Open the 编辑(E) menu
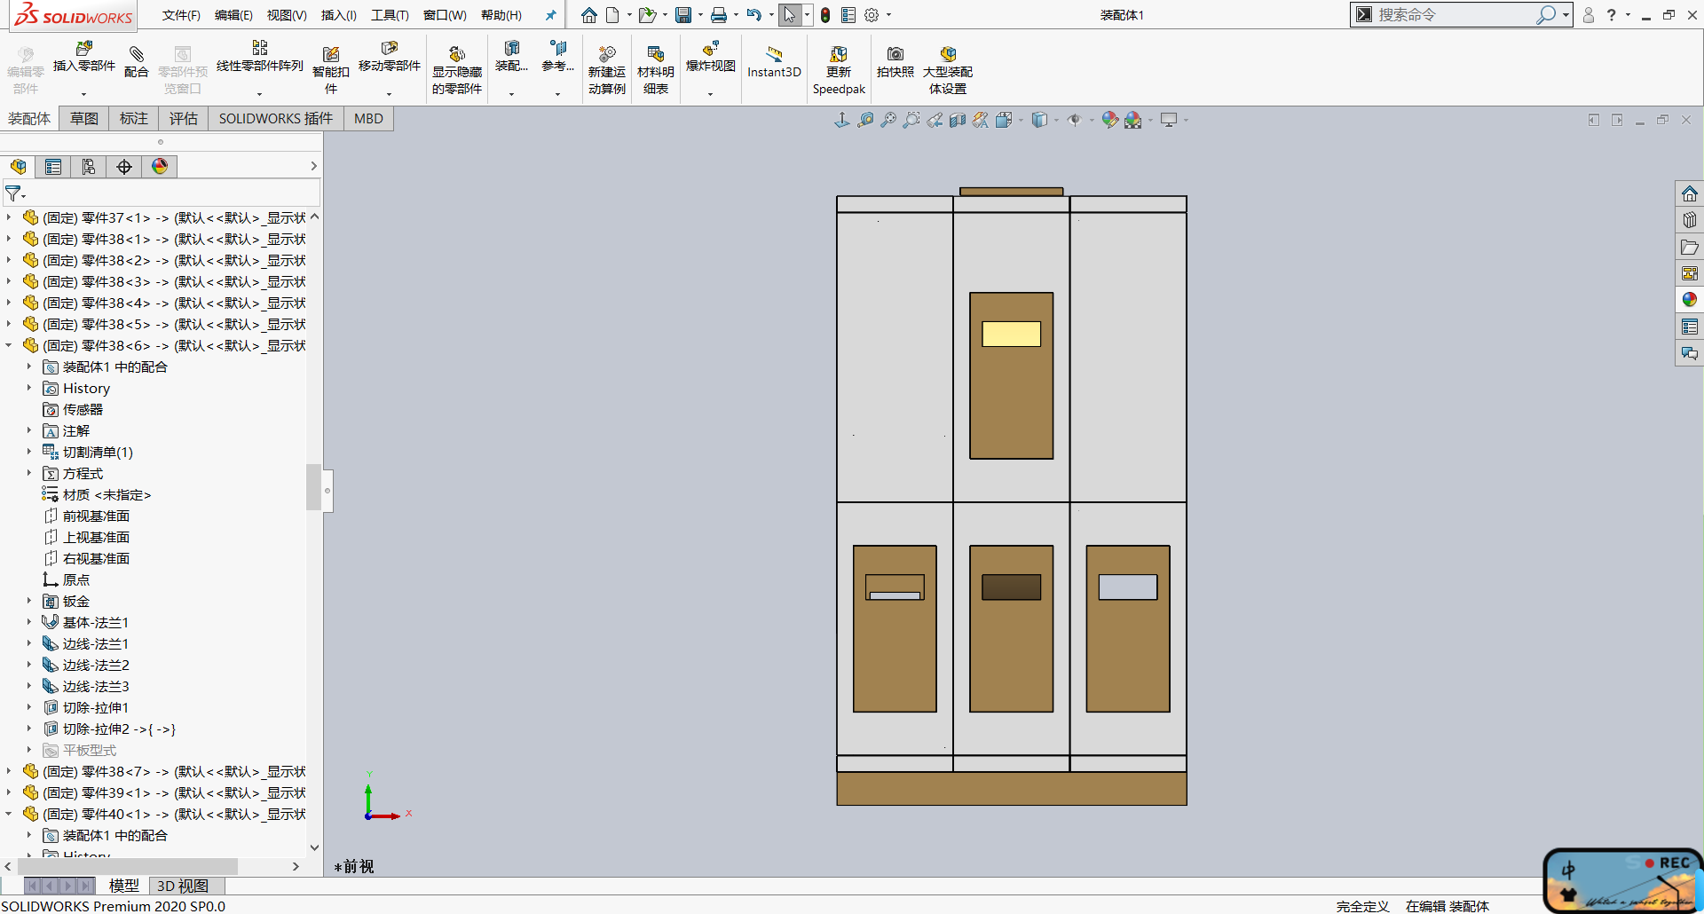 233,15
